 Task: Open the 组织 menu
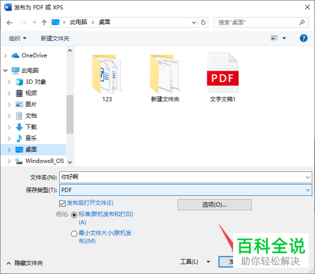18,38
